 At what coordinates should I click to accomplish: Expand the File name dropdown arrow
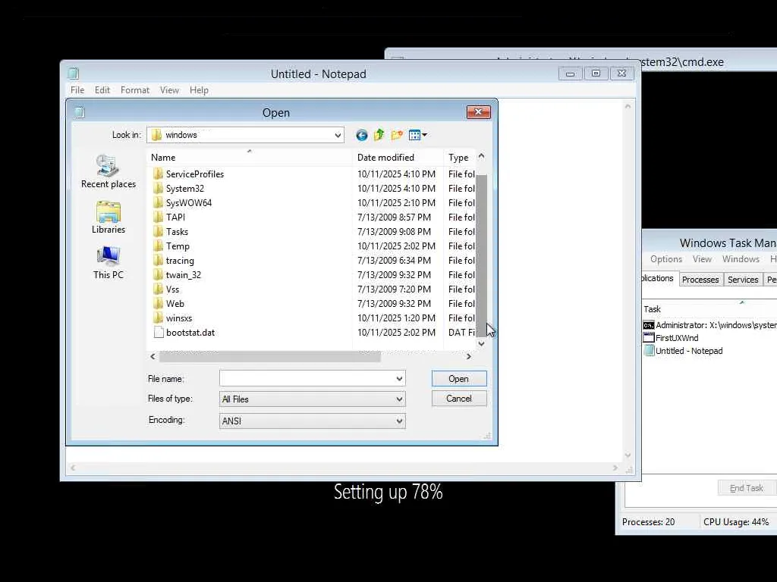399,379
